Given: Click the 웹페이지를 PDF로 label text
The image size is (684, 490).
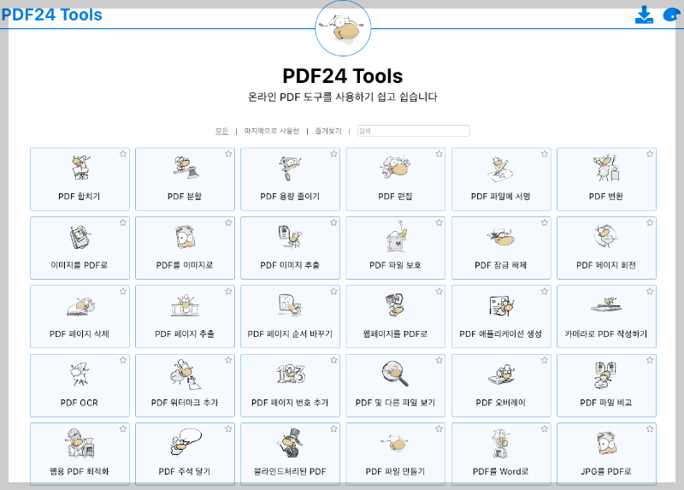Looking at the screenshot, I should (395, 334).
